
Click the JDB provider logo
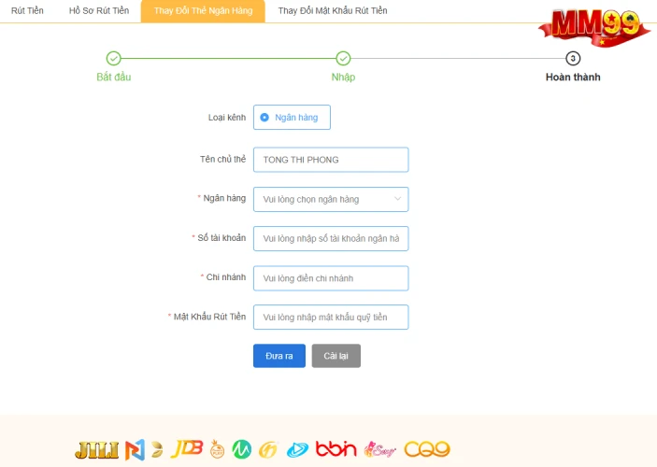pos(187,448)
